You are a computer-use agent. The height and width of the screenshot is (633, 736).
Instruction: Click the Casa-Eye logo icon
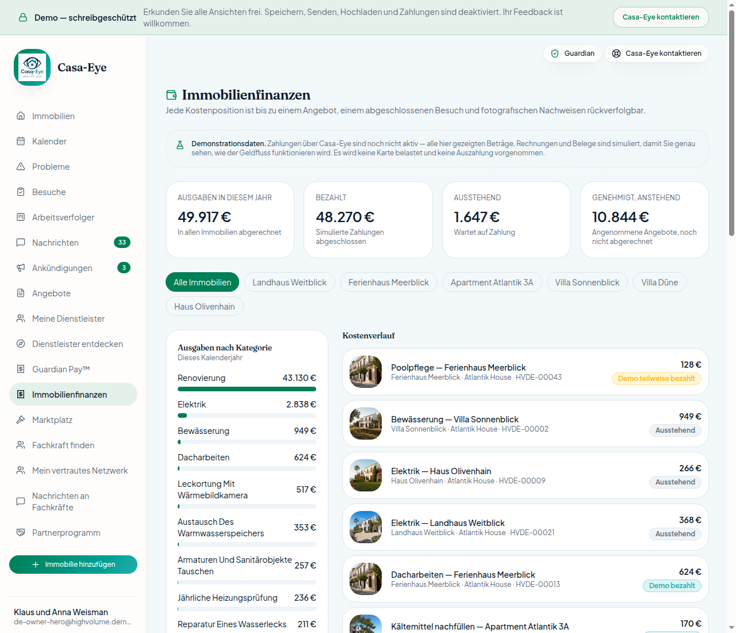pyautogui.click(x=32, y=67)
